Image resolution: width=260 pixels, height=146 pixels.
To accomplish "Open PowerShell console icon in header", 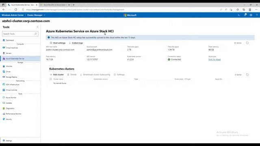I will pos(239,15).
